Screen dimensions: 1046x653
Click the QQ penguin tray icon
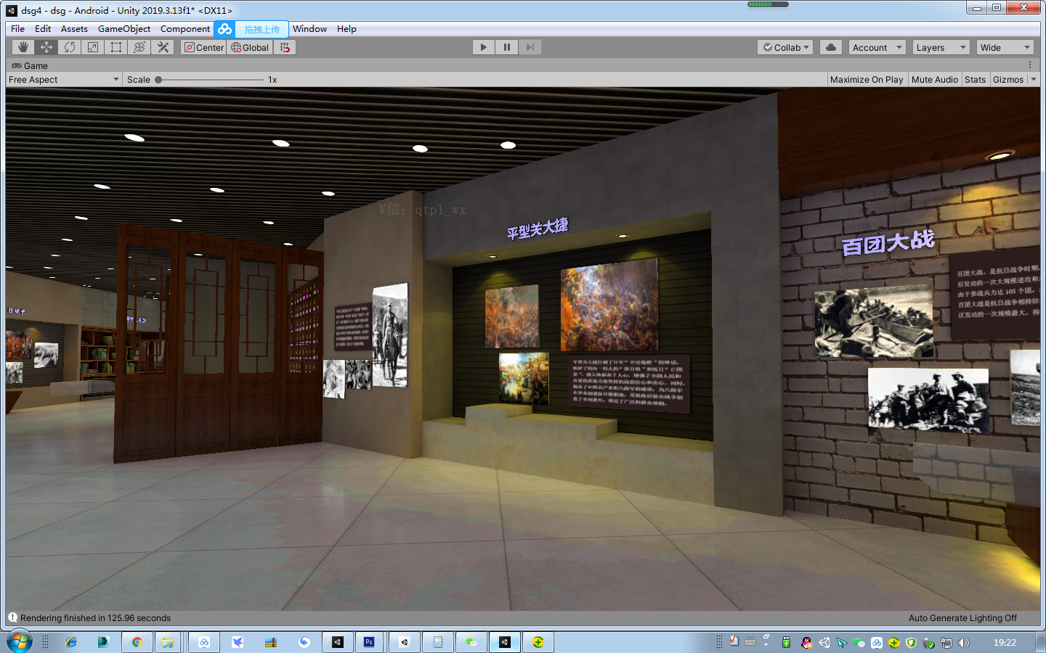pyautogui.click(x=806, y=643)
